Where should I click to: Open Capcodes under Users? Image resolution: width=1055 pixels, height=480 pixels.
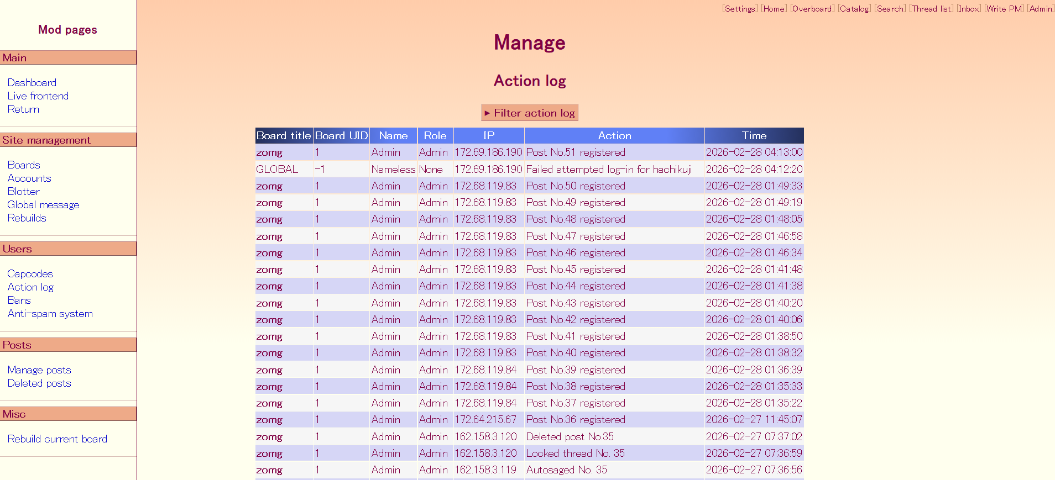pyautogui.click(x=30, y=274)
